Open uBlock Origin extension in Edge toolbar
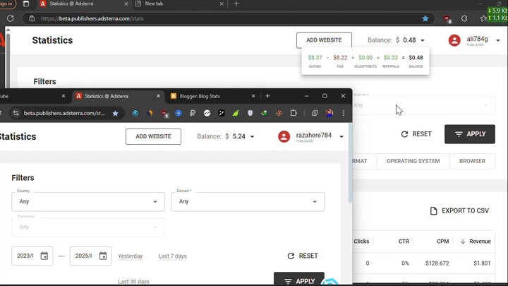 coord(447,19)
